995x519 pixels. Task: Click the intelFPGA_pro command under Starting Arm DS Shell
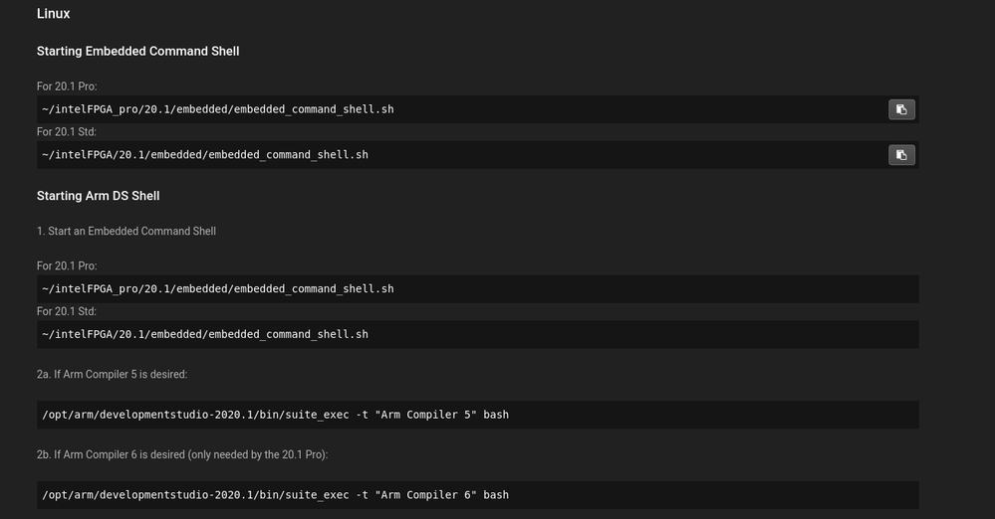pos(218,289)
